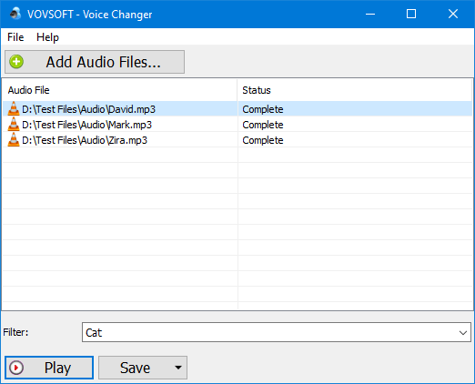Image resolution: width=475 pixels, height=384 pixels.
Task: Open the Filter dropdown arrow
Action: tap(463, 332)
